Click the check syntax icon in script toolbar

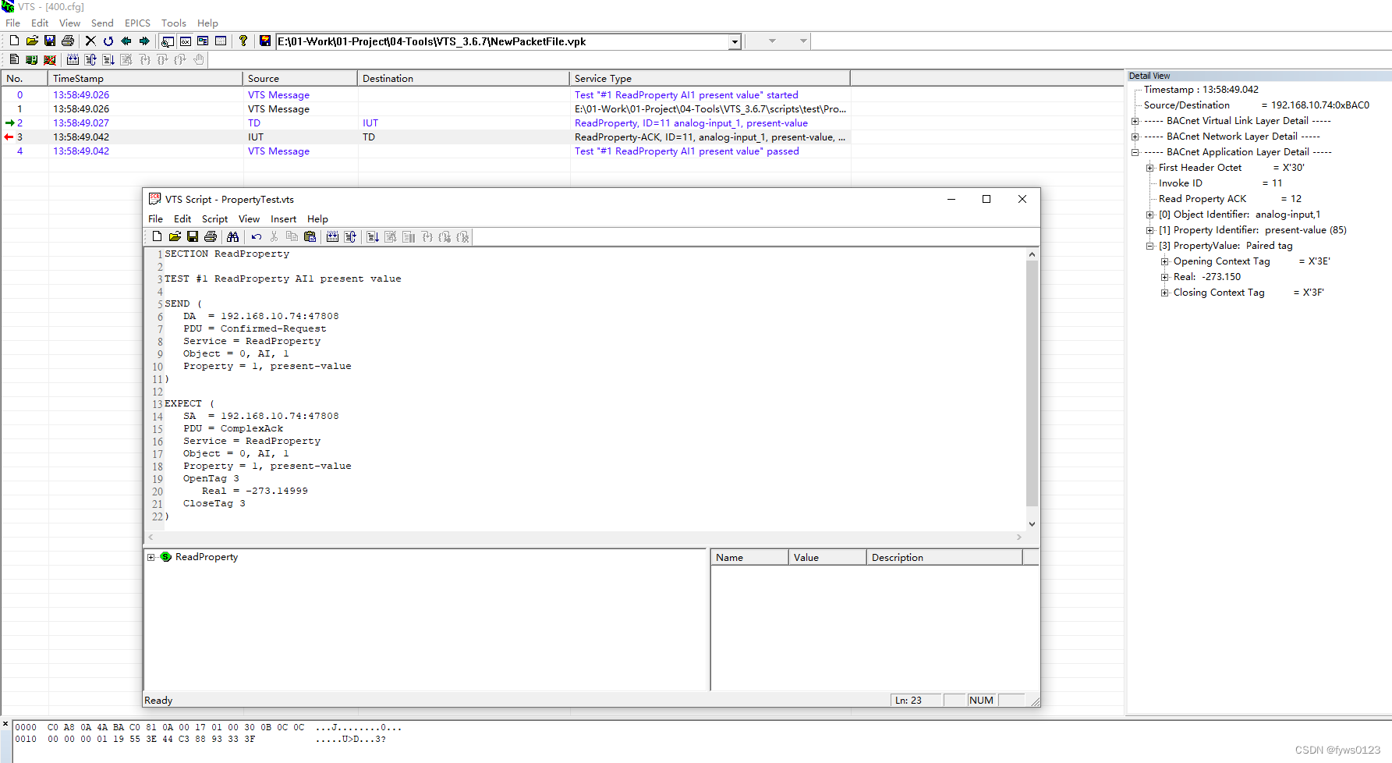tap(333, 236)
